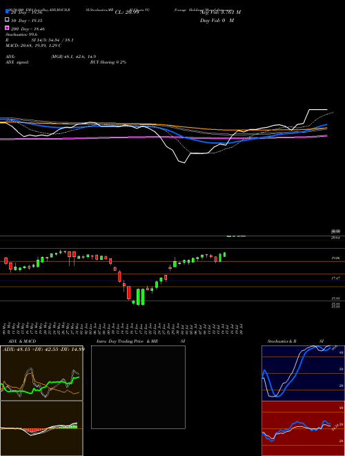Click the empty Intra Day Trading Price panel
This screenshot has width=345, height=456.
pos(138,387)
